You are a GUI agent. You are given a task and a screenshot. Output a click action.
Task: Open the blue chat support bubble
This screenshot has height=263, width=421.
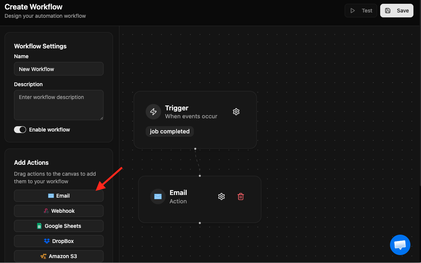tap(400, 245)
